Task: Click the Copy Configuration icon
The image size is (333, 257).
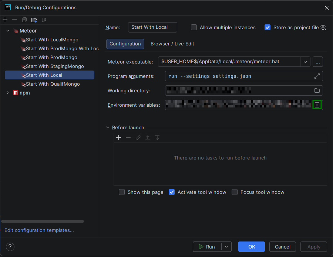Action: tap(24, 20)
